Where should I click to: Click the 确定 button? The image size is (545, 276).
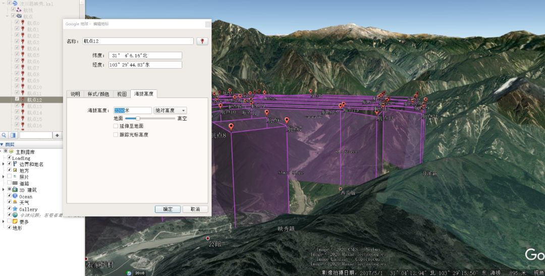click(x=168, y=209)
